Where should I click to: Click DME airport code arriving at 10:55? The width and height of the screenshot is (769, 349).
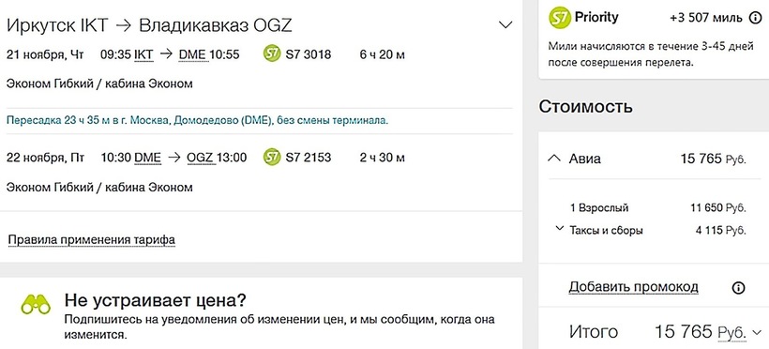coord(192,54)
